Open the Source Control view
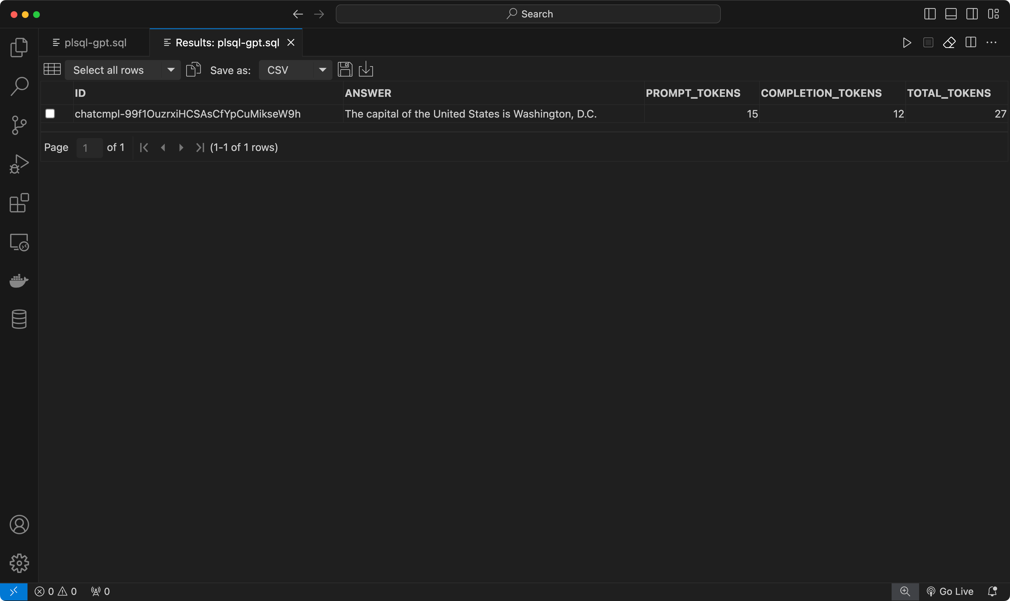This screenshot has height=601, width=1010. [19, 125]
